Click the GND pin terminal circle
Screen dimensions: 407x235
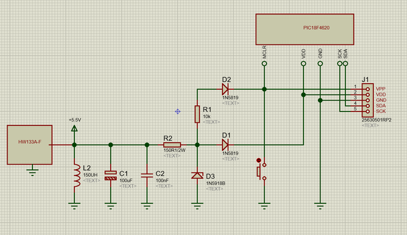tap(321, 63)
